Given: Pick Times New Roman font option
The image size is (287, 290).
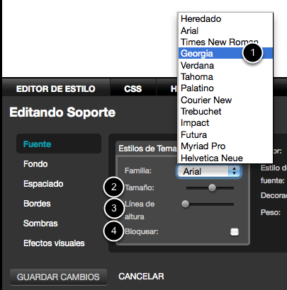Looking at the screenshot, I should (225, 42).
